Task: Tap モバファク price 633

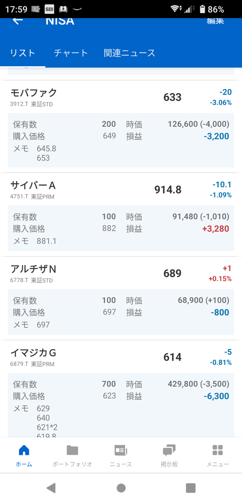Action: (172, 97)
